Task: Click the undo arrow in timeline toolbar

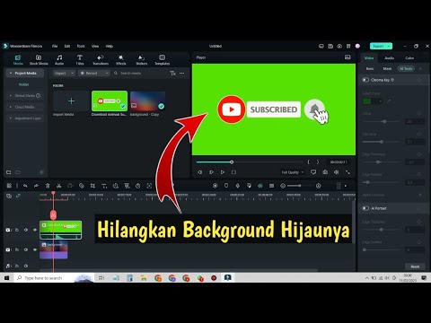Action: [x=25, y=186]
